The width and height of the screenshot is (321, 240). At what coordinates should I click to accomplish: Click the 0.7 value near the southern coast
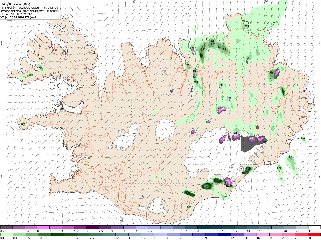pos(189,207)
